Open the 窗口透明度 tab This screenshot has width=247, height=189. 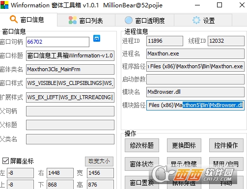tap(144, 20)
